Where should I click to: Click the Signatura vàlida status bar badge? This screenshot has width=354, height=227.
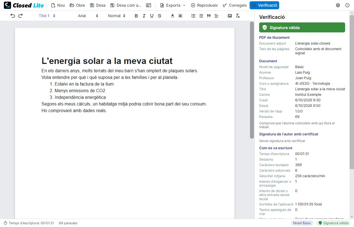tap(334, 223)
